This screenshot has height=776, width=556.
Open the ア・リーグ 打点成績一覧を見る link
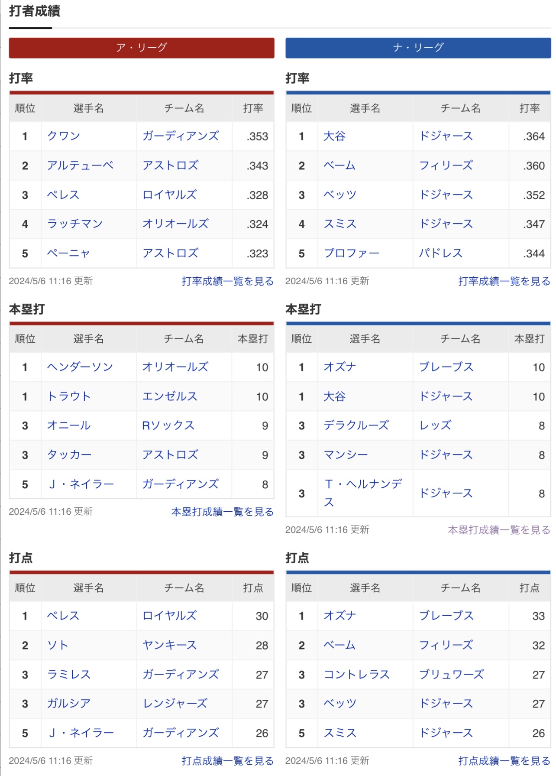[x=227, y=761]
